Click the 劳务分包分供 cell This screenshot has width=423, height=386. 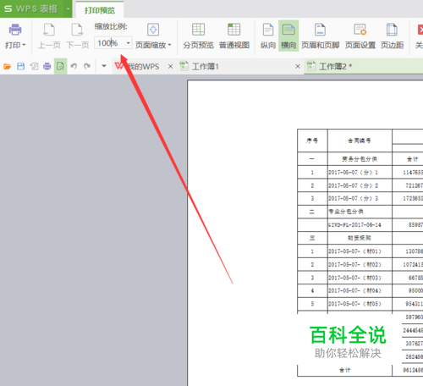360,159
